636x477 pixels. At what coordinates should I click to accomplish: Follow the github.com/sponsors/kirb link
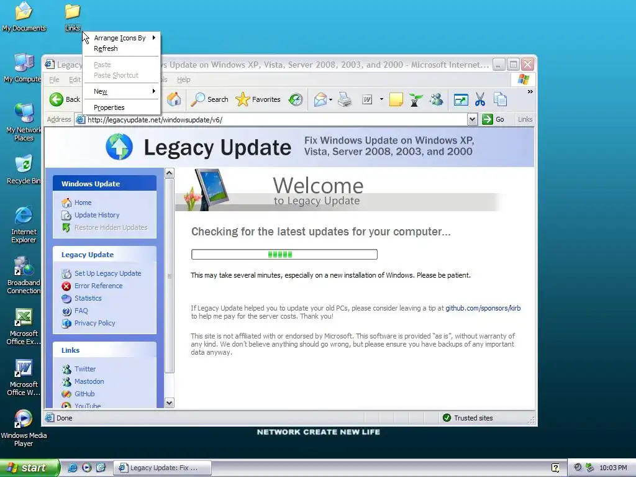tap(483, 308)
